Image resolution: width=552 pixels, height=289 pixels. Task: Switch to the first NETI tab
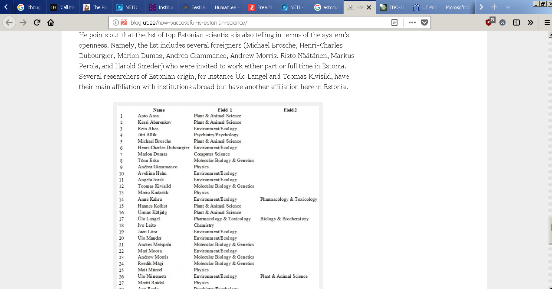[128, 7]
